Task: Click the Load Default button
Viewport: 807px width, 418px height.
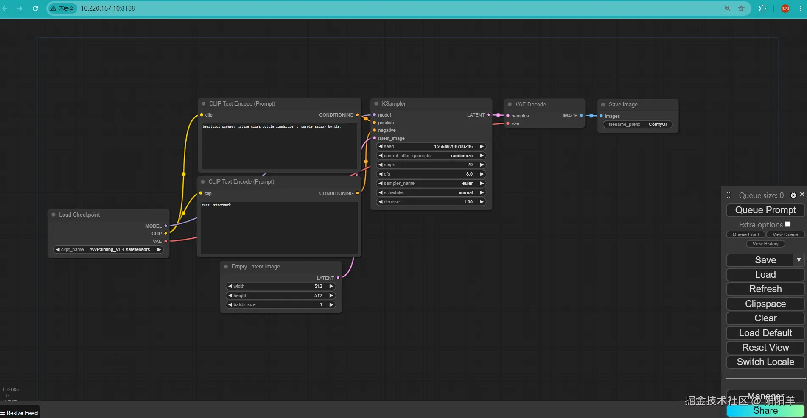Action: coord(765,333)
